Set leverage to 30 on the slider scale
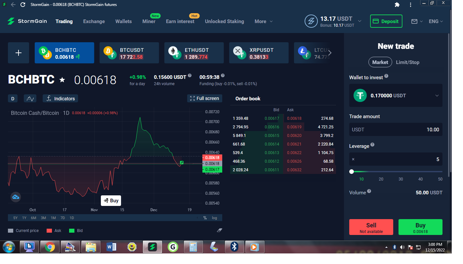Image resolution: width=463 pixels, height=264 pixels. coord(401,179)
